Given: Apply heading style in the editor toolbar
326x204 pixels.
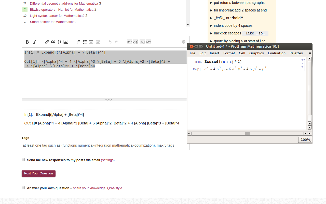Looking at the screenshot, I should coord(91,42).
